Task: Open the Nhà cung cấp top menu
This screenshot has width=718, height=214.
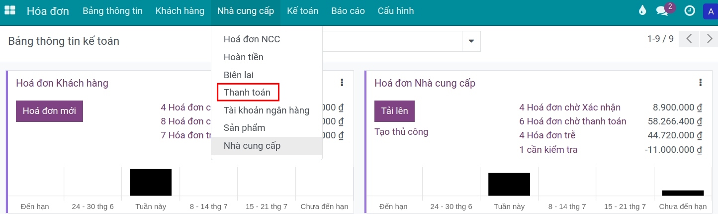Action: [246, 11]
